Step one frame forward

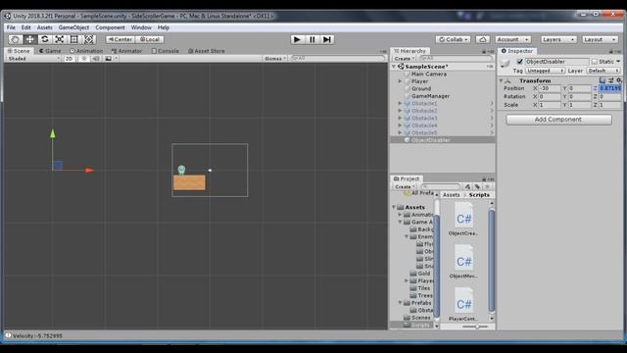pyautogui.click(x=327, y=39)
